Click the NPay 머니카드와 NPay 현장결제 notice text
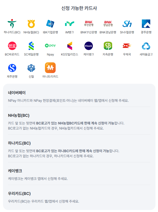The image size is (158, 212). [x=68, y=101]
